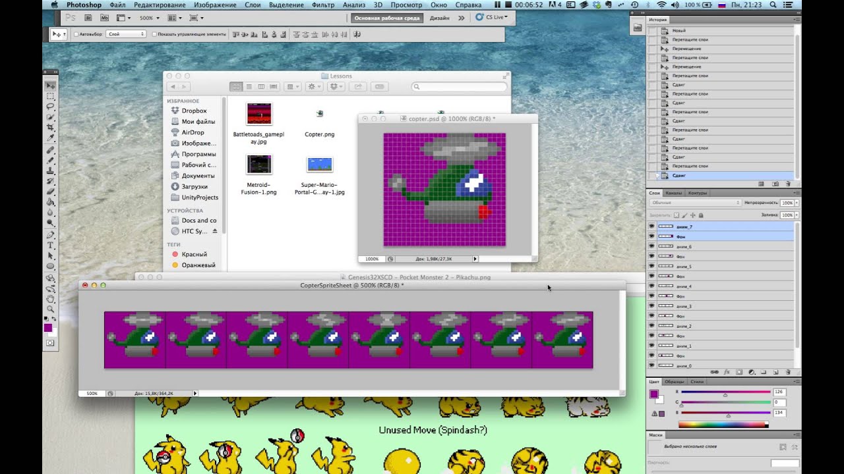Select the Paint Bucket tool

tap(51, 201)
